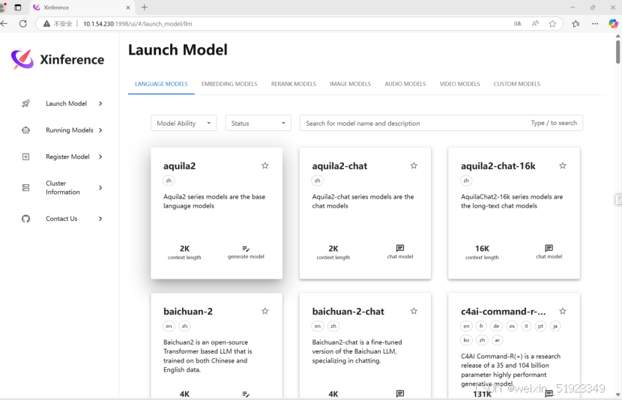The image size is (622, 400).
Task: Expand Running Models chevron in sidebar
Action: tap(100, 130)
